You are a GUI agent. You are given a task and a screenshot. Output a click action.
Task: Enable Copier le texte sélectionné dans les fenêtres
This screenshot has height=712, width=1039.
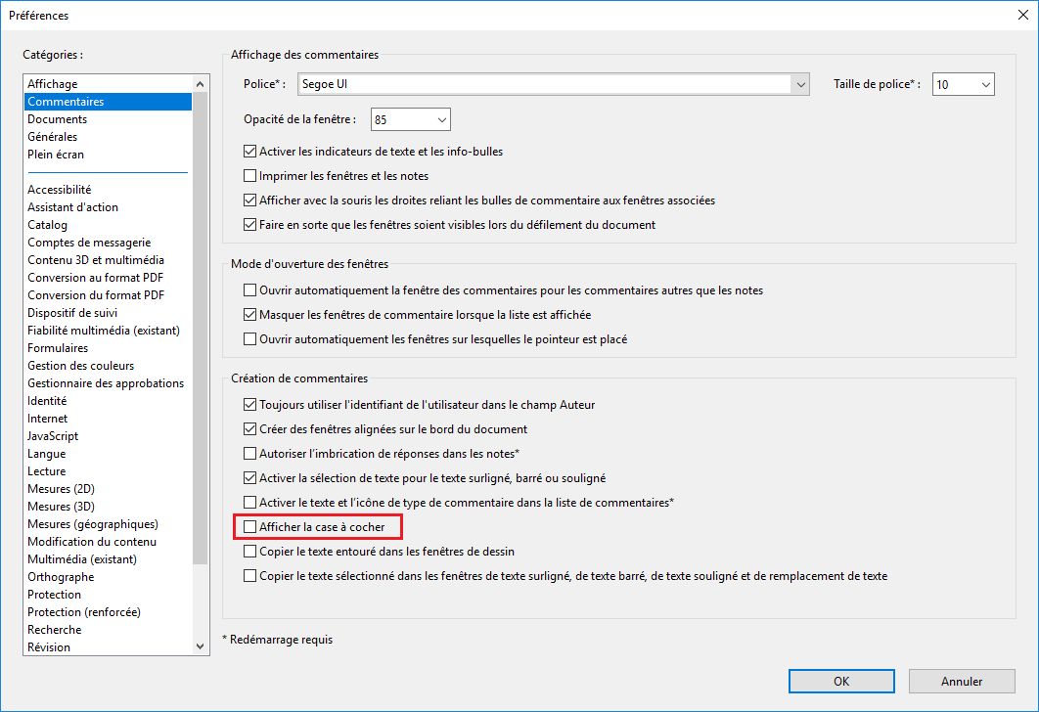click(x=249, y=576)
